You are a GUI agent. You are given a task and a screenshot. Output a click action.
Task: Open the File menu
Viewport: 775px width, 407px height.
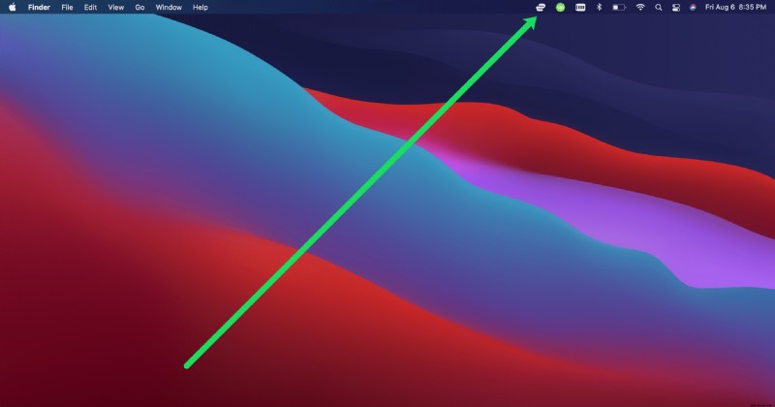point(67,8)
